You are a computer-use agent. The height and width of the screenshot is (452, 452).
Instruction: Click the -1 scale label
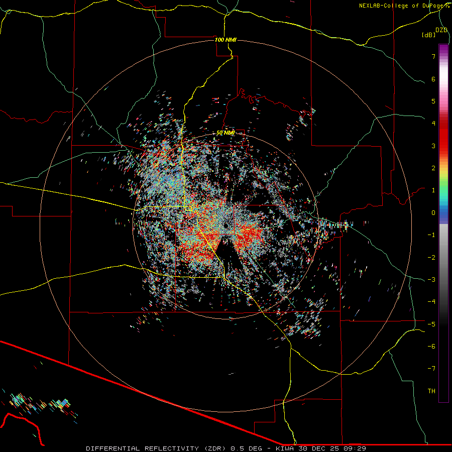tap(431, 235)
